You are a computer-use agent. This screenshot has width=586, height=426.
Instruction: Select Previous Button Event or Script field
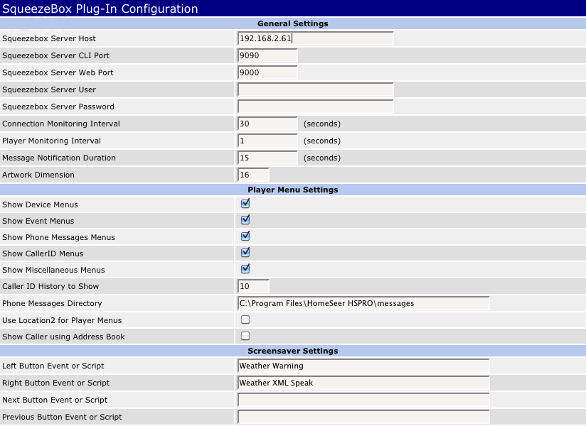tap(363, 417)
